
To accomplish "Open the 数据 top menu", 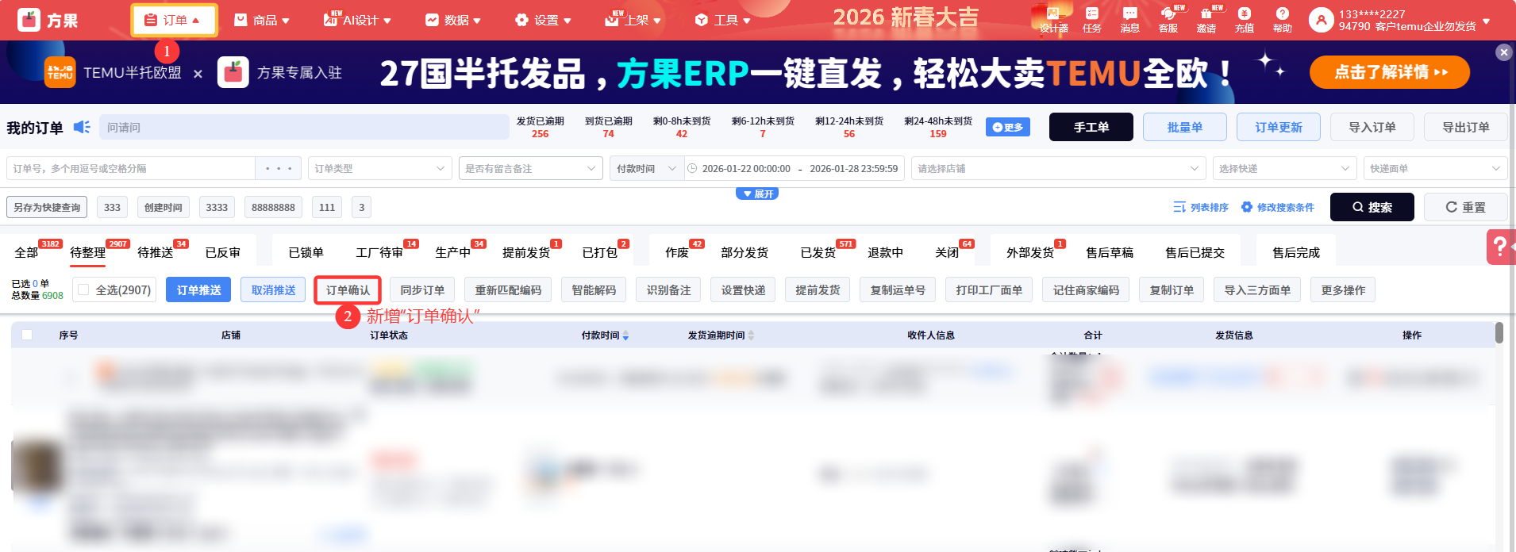I will 453,20.
